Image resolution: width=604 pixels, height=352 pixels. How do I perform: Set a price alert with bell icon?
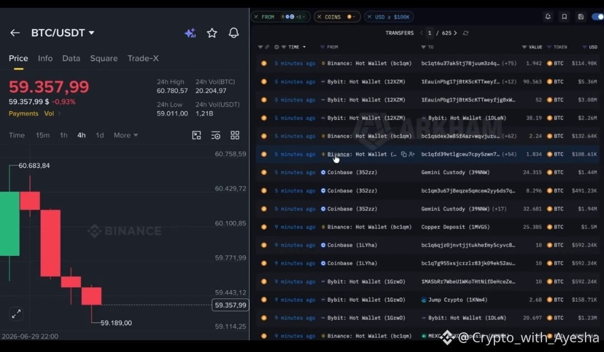coord(233,33)
